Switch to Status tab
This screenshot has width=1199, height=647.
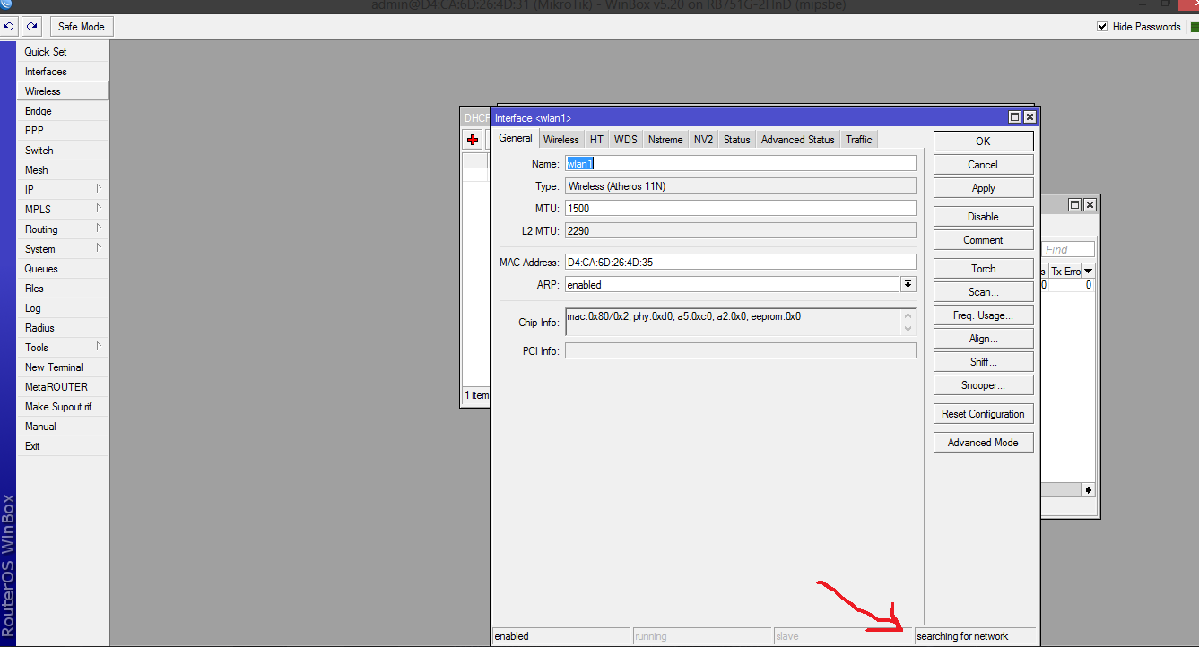click(x=737, y=139)
